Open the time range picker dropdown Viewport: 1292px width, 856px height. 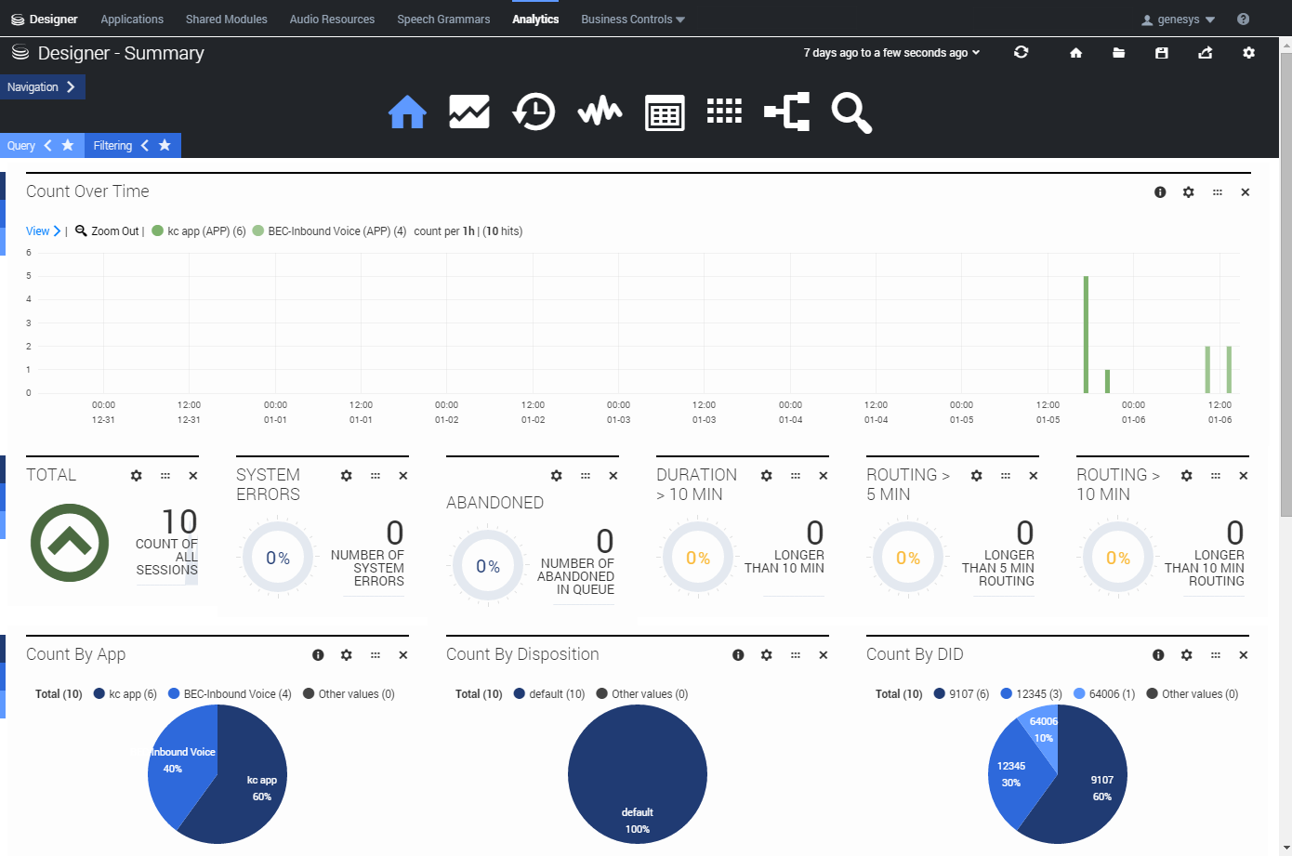tap(891, 53)
